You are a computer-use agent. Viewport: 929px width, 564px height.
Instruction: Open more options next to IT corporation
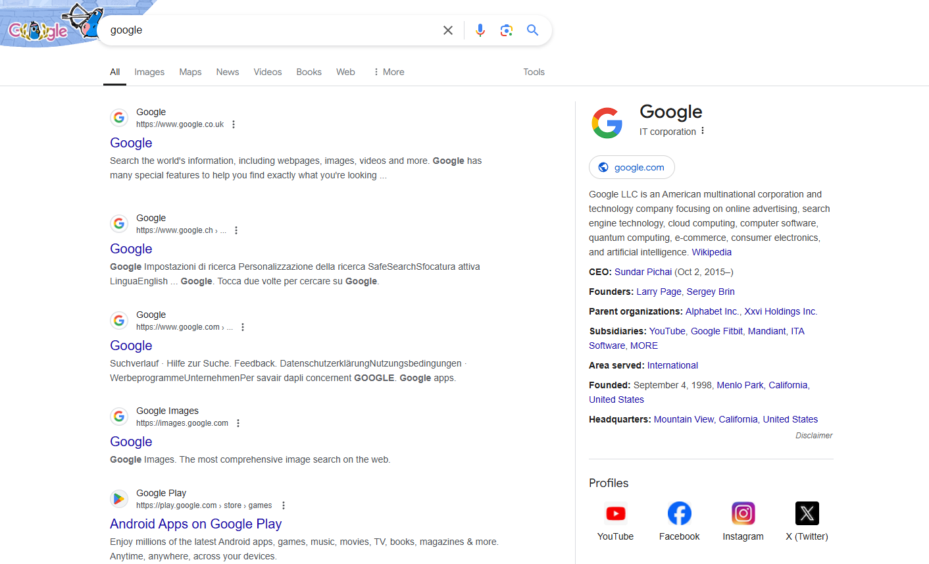(x=703, y=131)
